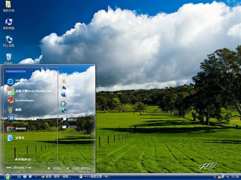This screenshot has height=180, width=241.
Task: Expand 所有程序(P) all programs
Action: (23, 159)
